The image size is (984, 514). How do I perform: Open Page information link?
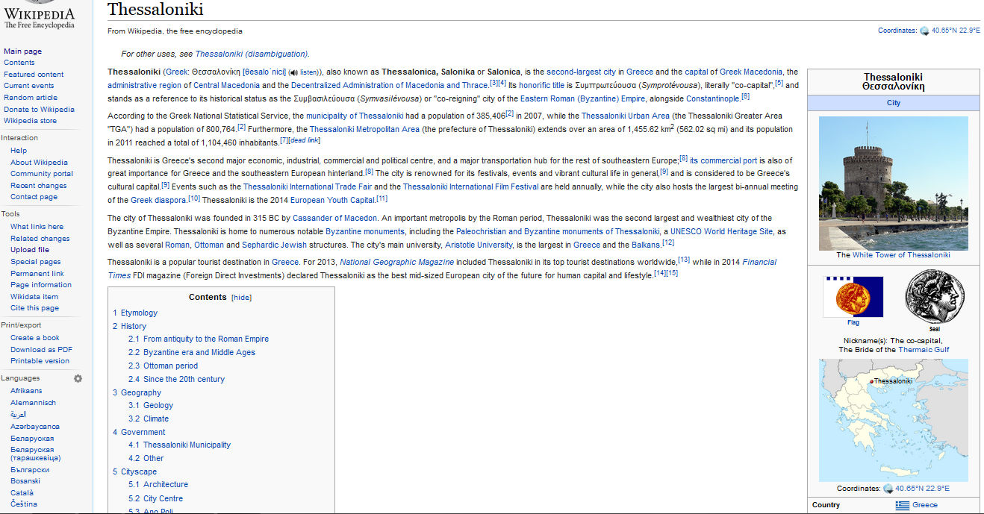(x=41, y=285)
